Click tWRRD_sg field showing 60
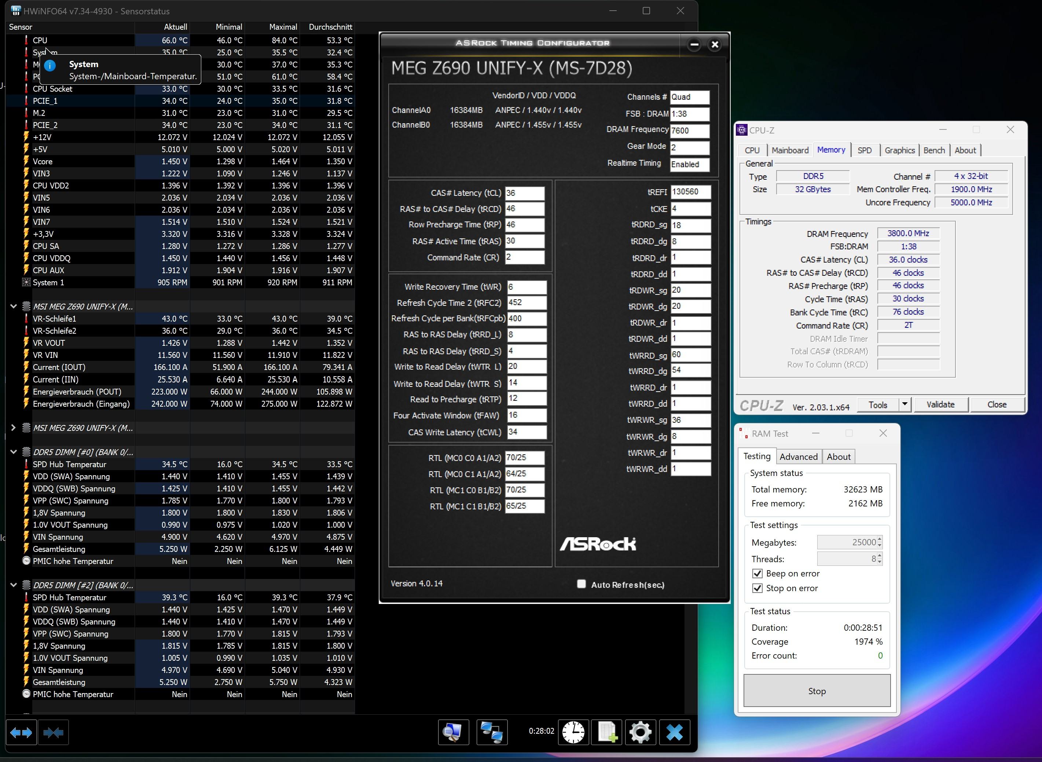1042x762 pixels. click(x=690, y=355)
